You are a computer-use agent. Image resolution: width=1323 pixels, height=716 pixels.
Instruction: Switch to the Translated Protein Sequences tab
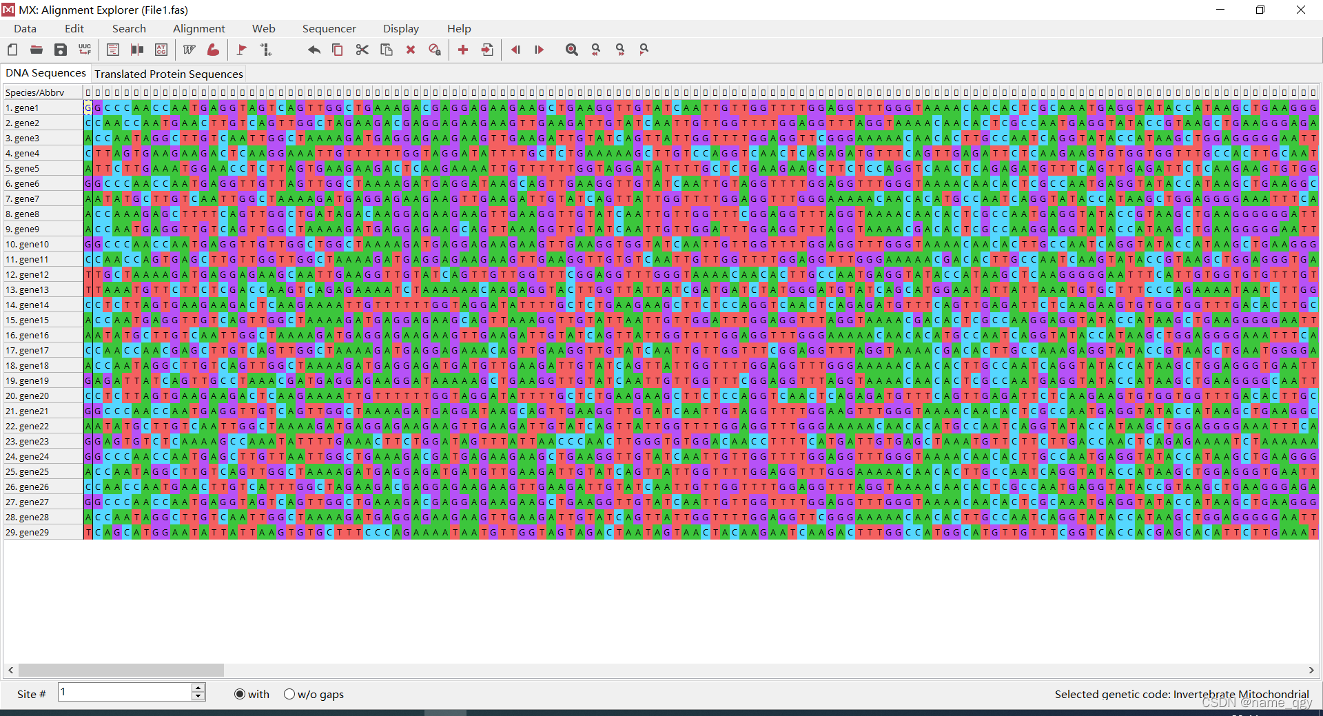(169, 74)
